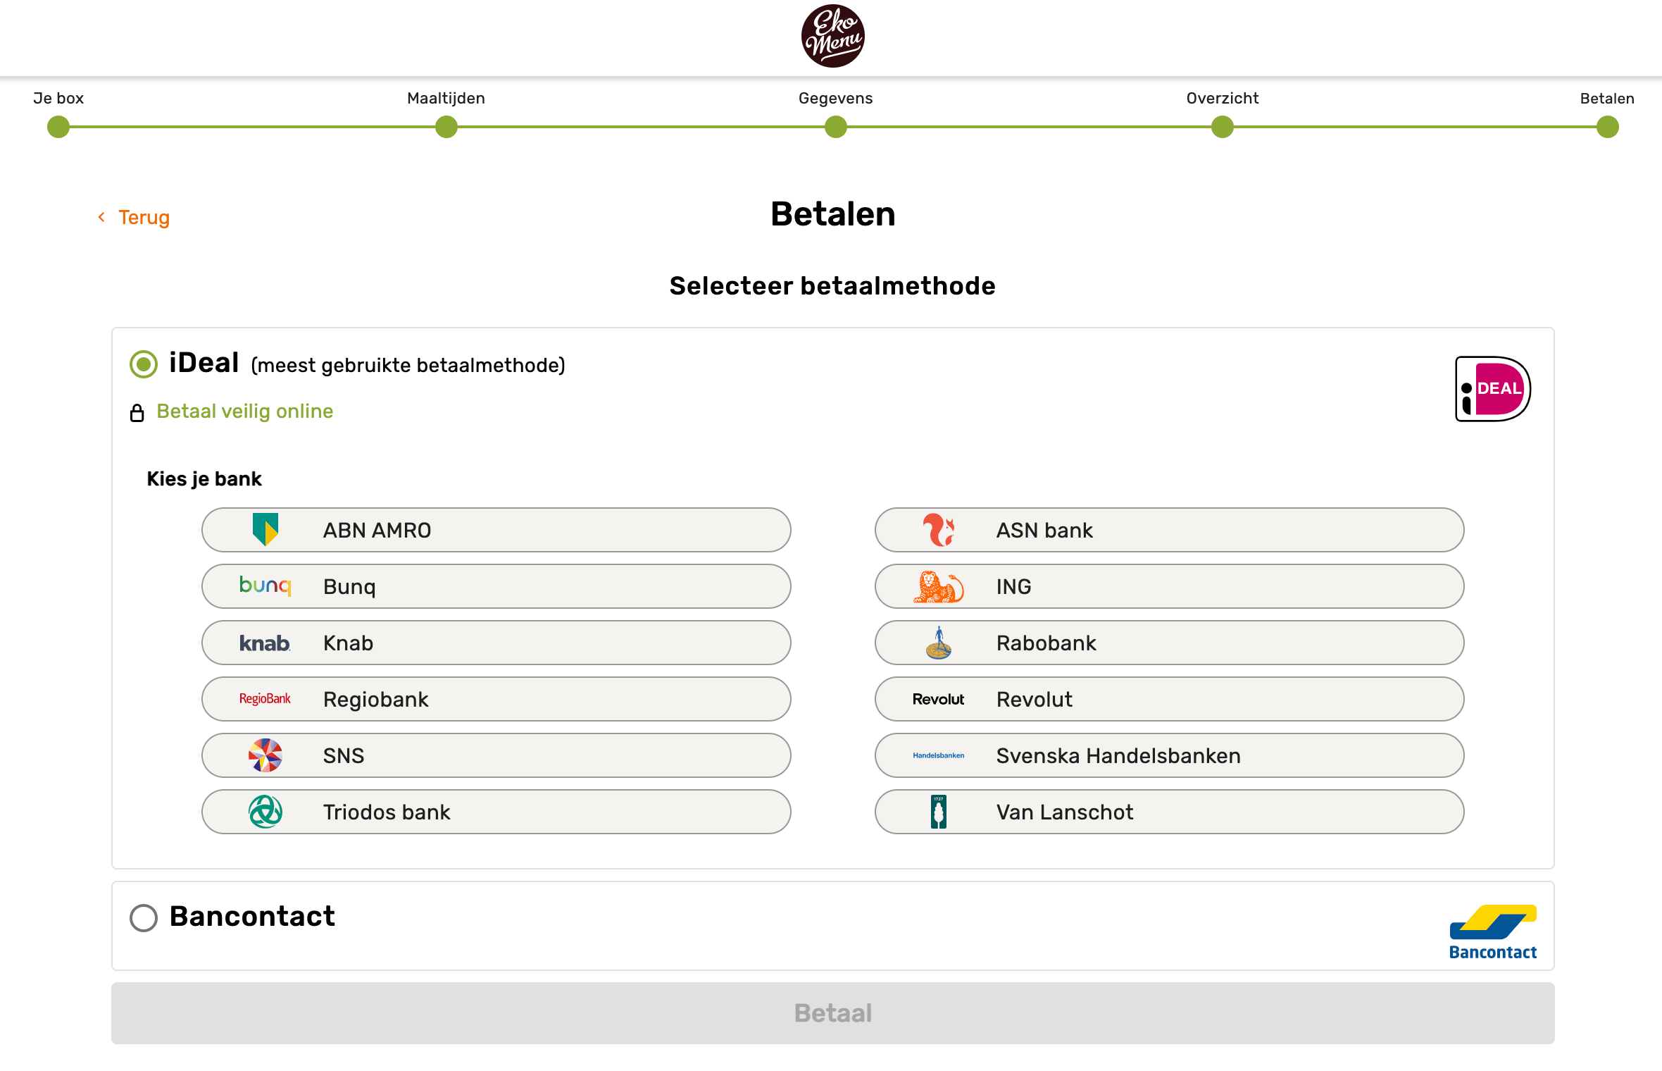
Task: Click the ABN AMRO shield logo
Action: pos(265,530)
